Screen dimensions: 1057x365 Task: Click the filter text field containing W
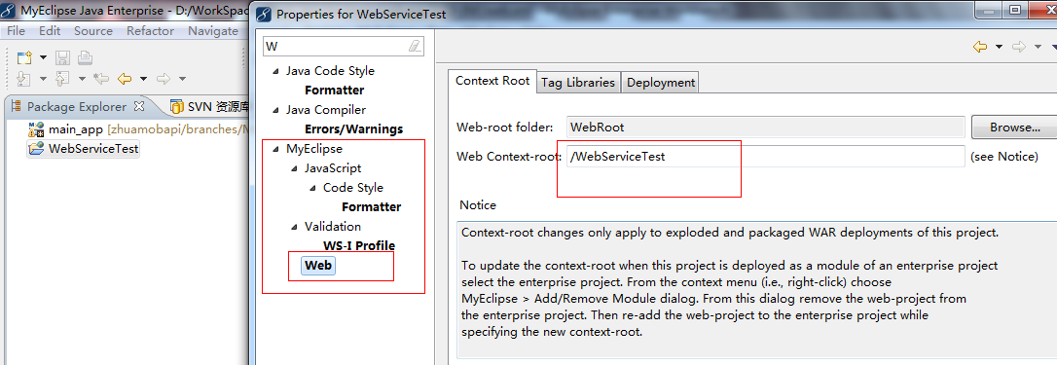pos(344,46)
